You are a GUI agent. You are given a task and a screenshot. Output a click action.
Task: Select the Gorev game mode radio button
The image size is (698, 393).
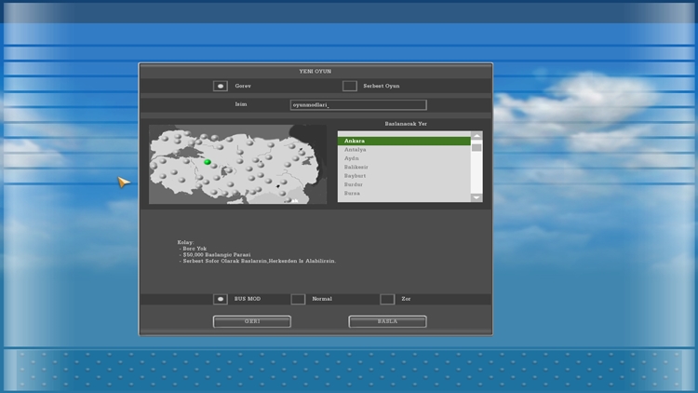pyautogui.click(x=221, y=86)
